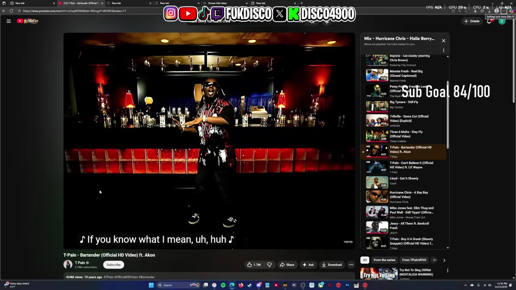
Task: Click the video player to pause
Action: 209,140
